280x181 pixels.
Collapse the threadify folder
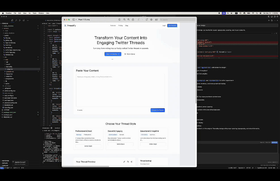tap(9, 67)
